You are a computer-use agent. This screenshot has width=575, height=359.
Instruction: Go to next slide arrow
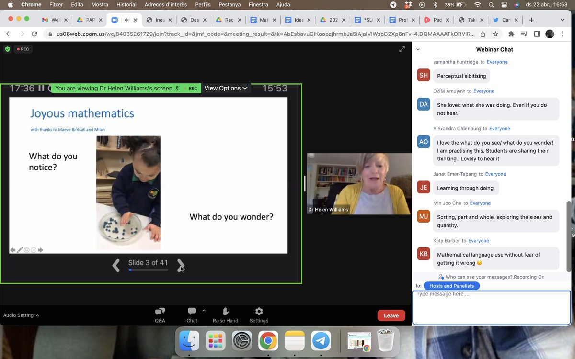coord(181,265)
